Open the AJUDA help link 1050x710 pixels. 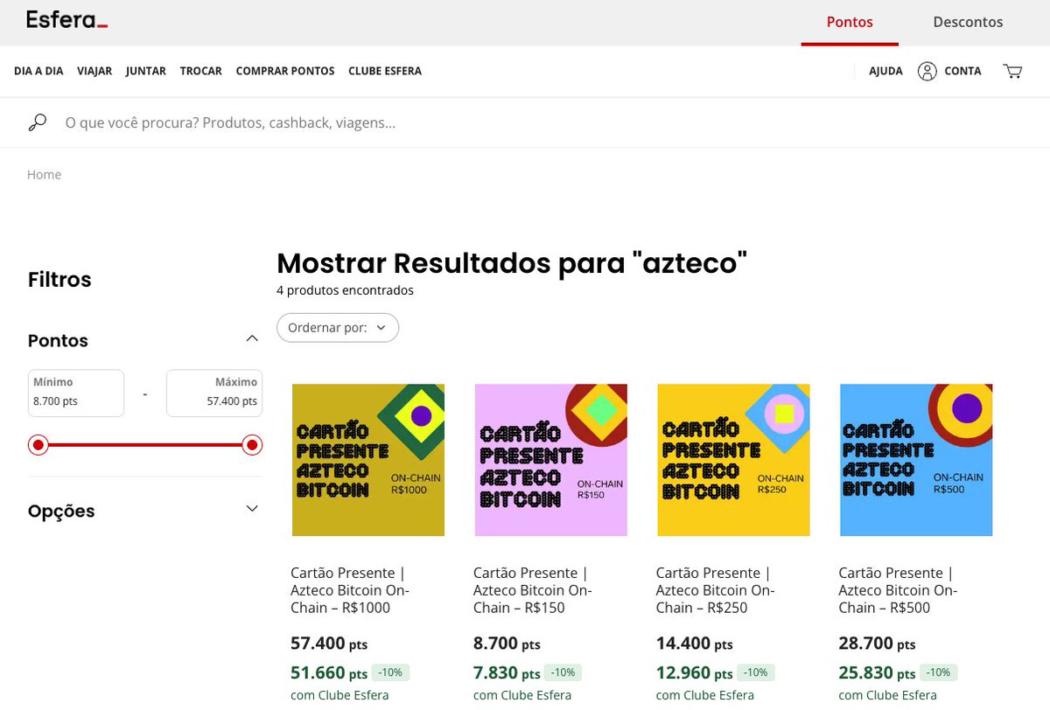886,71
